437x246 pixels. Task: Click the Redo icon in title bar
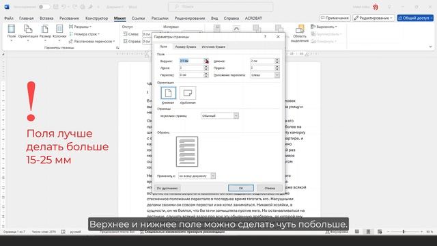74,7
